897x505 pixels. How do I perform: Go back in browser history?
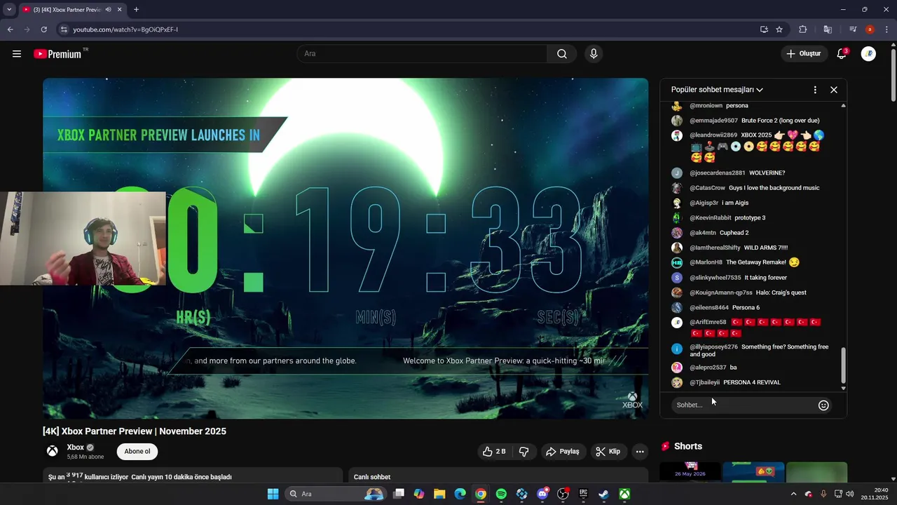pyautogui.click(x=10, y=29)
